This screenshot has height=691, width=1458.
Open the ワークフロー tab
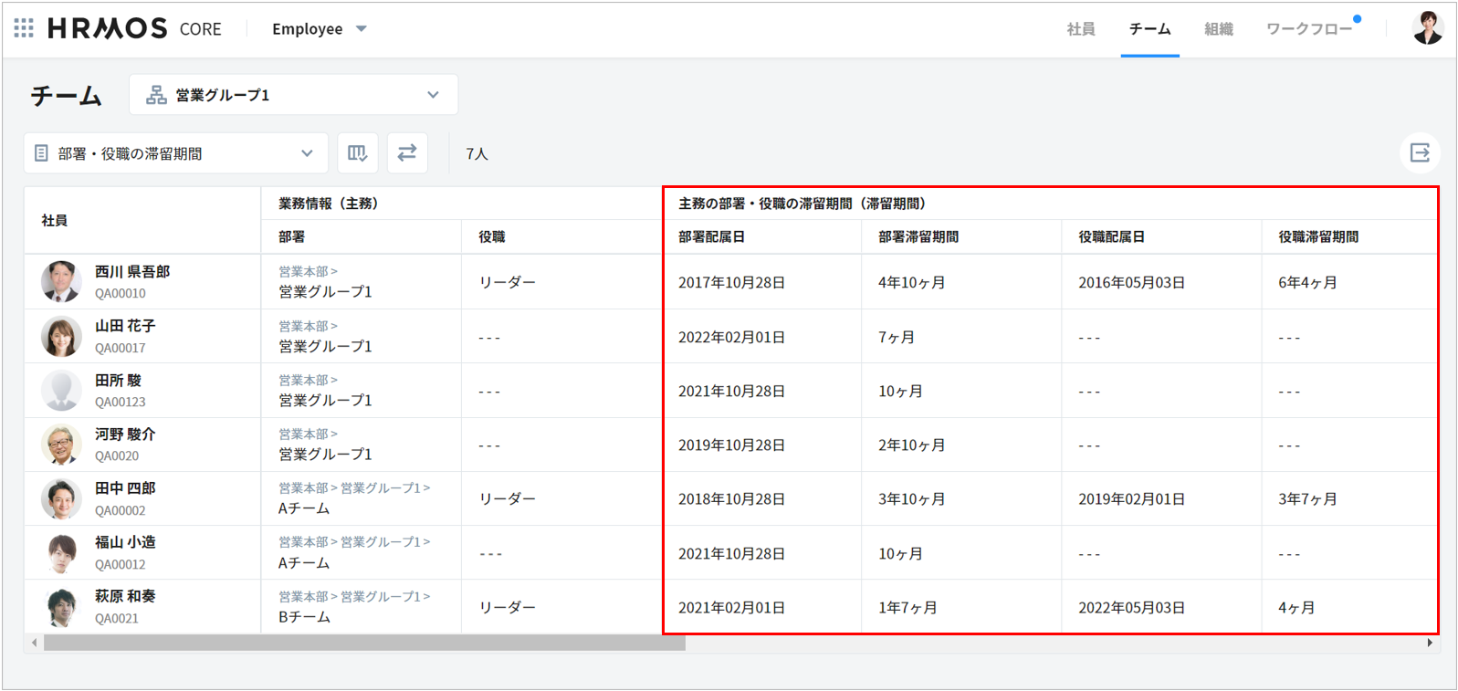tap(1308, 29)
